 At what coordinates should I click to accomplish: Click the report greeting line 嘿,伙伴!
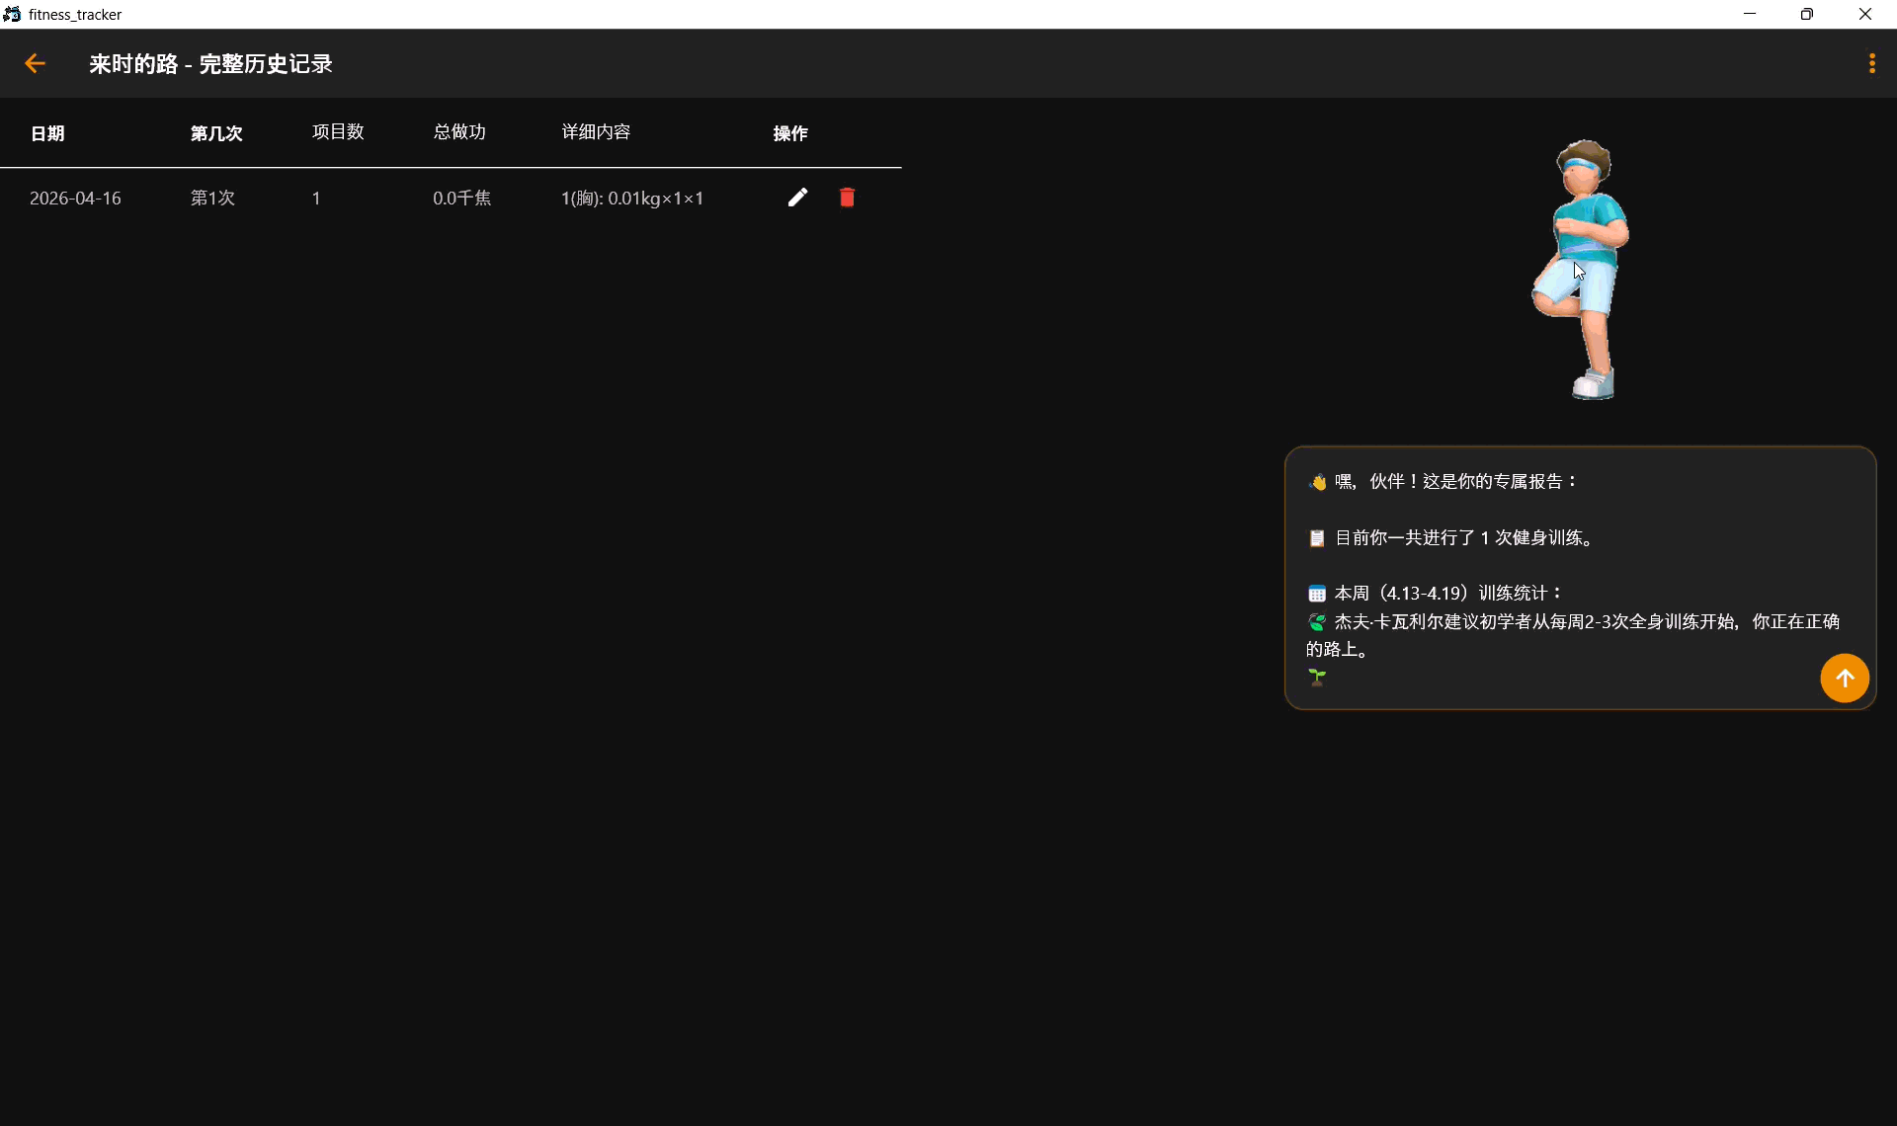[1443, 482]
